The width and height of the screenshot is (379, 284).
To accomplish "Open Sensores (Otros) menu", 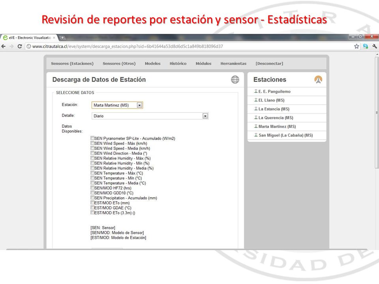I will (119, 64).
